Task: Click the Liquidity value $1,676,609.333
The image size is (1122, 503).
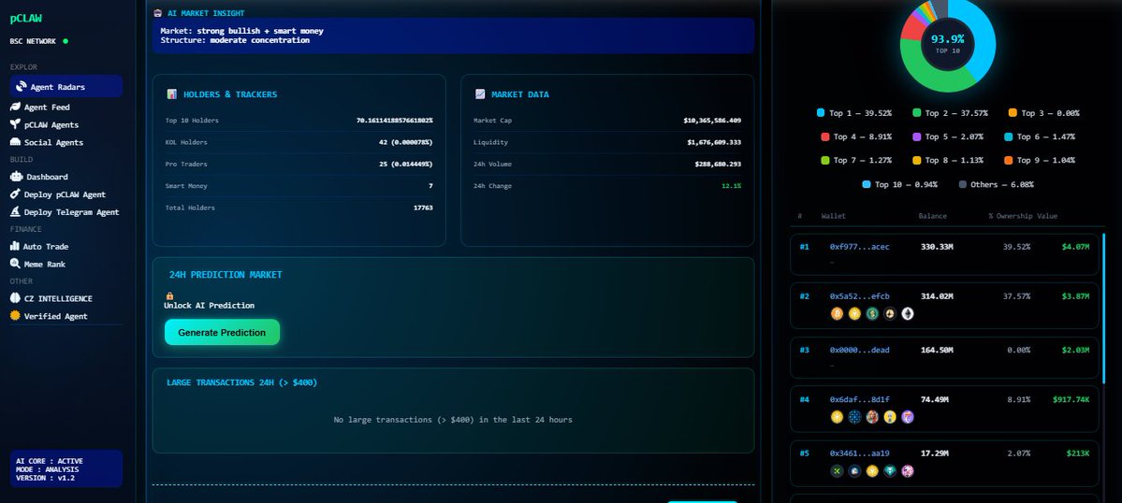Action: [714, 142]
